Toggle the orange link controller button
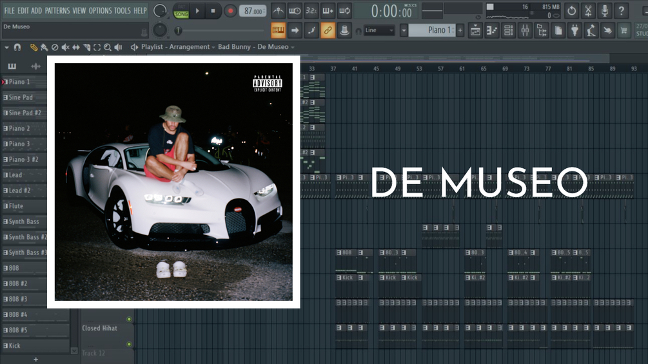Image resolution: width=648 pixels, height=364 pixels. click(328, 30)
